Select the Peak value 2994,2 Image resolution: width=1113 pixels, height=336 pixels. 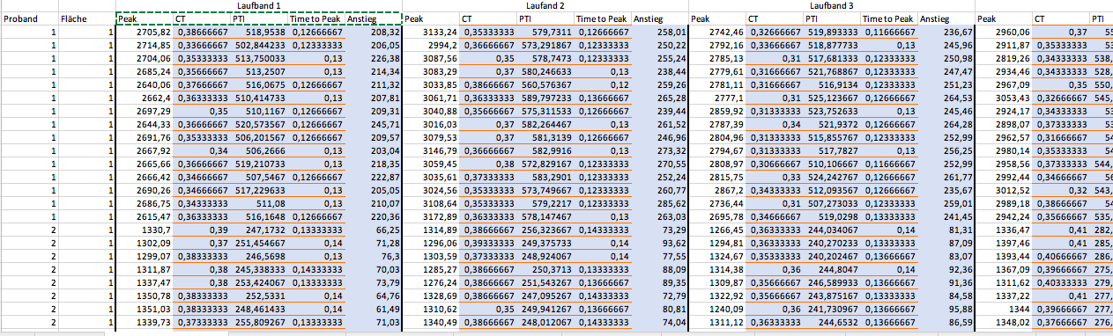430,44
